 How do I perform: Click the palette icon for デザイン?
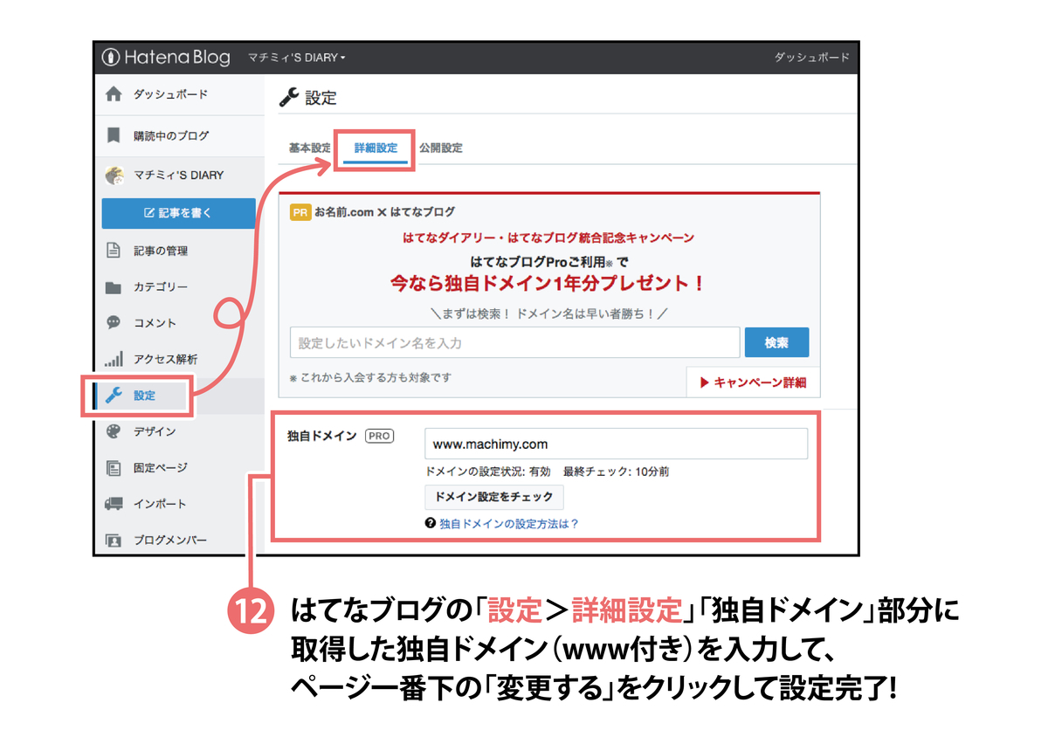point(114,431)
